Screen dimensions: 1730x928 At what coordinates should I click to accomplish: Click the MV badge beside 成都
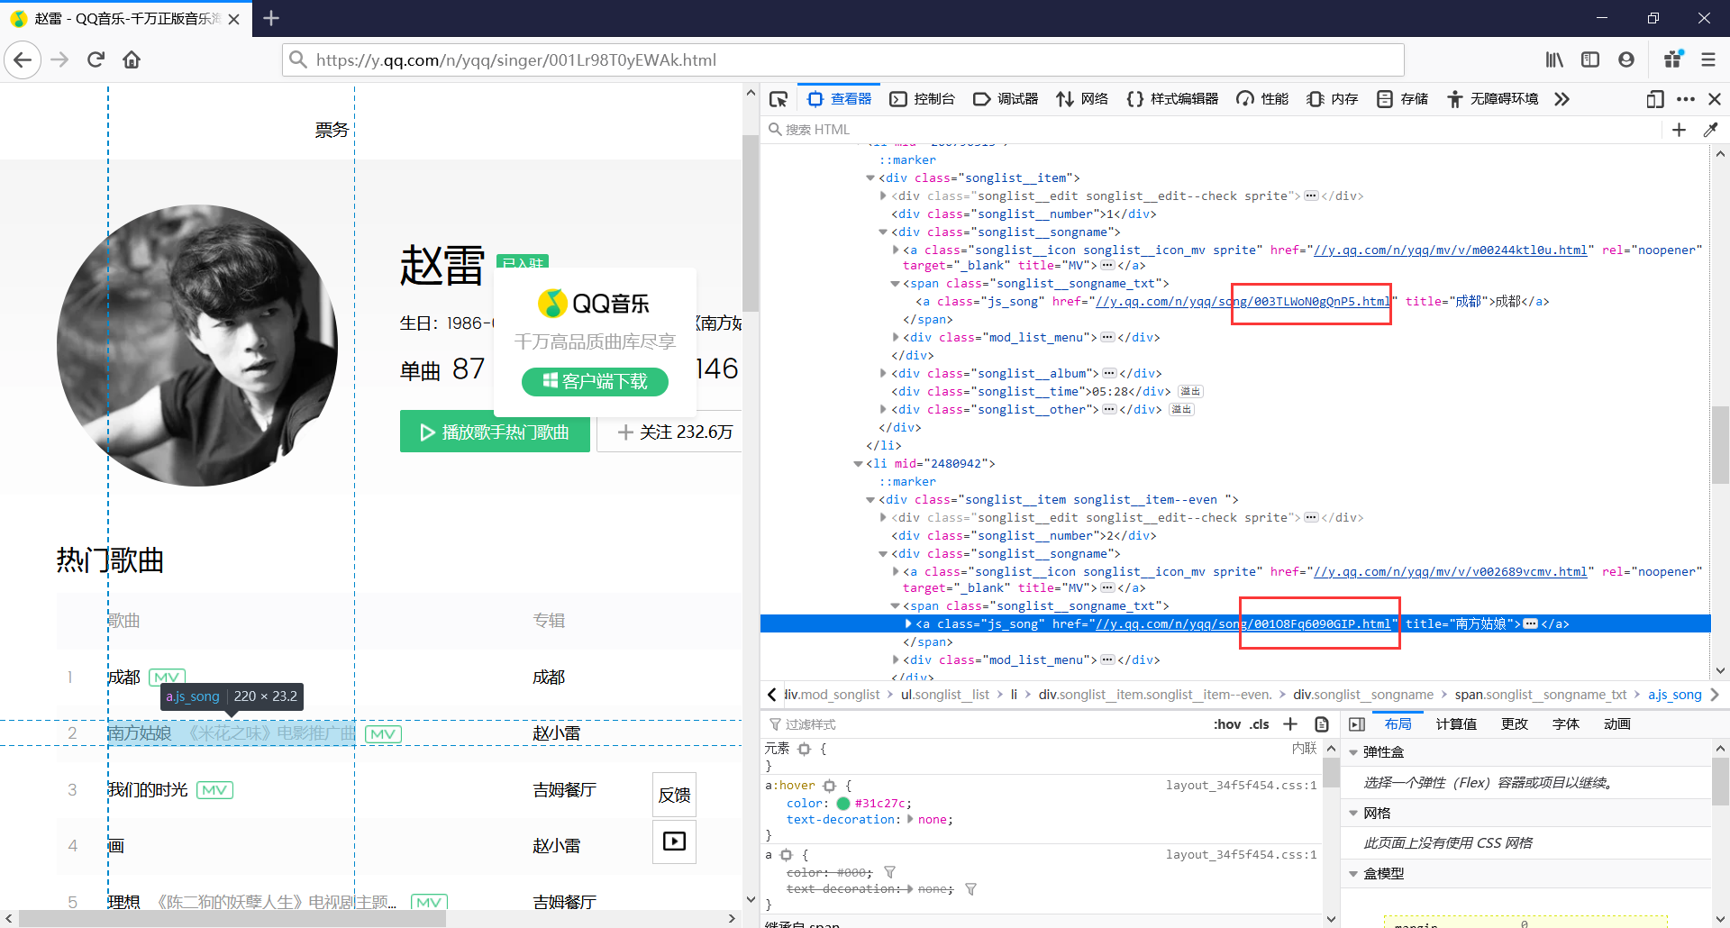[x=167, y=678]
